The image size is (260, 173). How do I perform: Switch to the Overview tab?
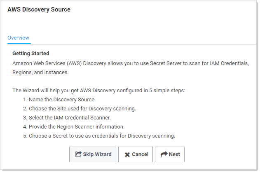[x=18, y=38]
